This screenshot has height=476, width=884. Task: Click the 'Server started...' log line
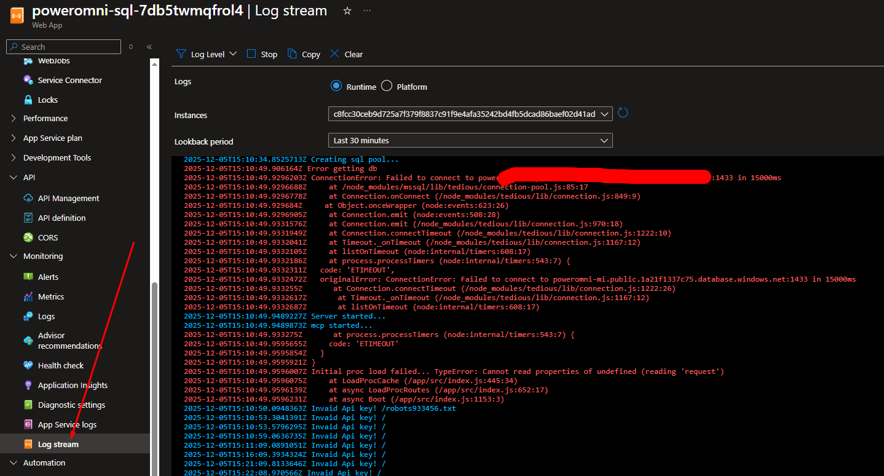coord(285,316)
